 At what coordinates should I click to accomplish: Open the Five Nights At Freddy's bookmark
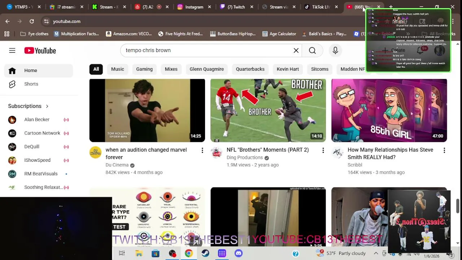[180, 34]
